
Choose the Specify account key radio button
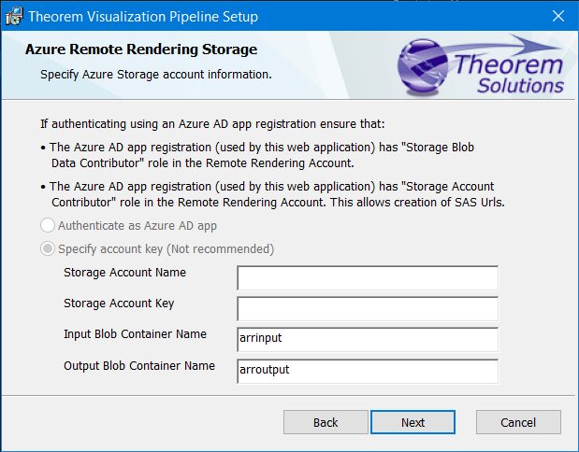click(x=48, y=249)
